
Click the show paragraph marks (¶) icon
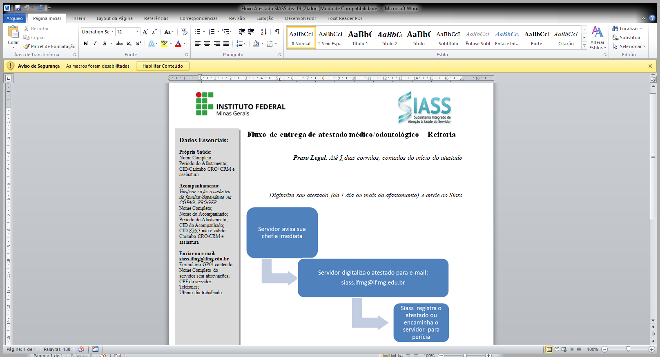click(x=277, y=32)
